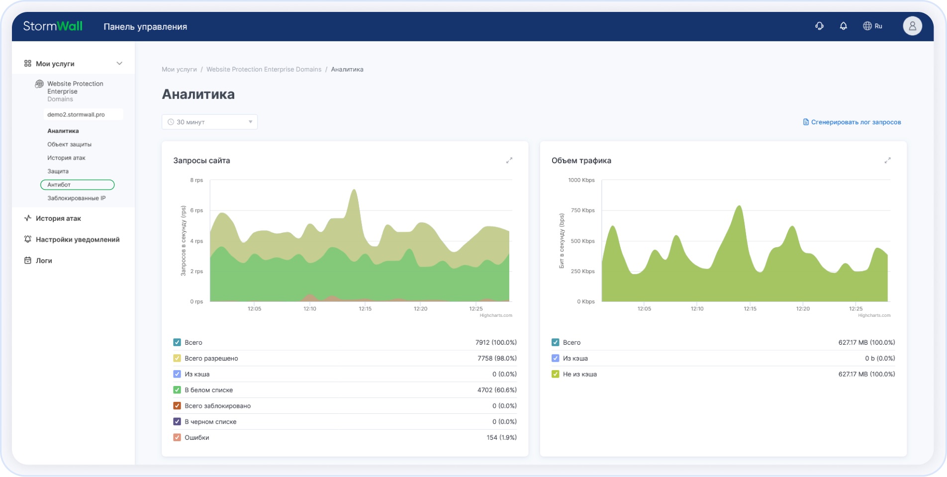This screenshot has height=477, width=947.
Task: Click the user profile avatar
Action: click(912, 26)
